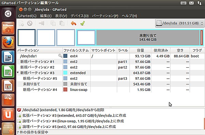Click the Resize/Move toolbar icon
Viewport: 205px width, 135px height.
tap(41, 24)
